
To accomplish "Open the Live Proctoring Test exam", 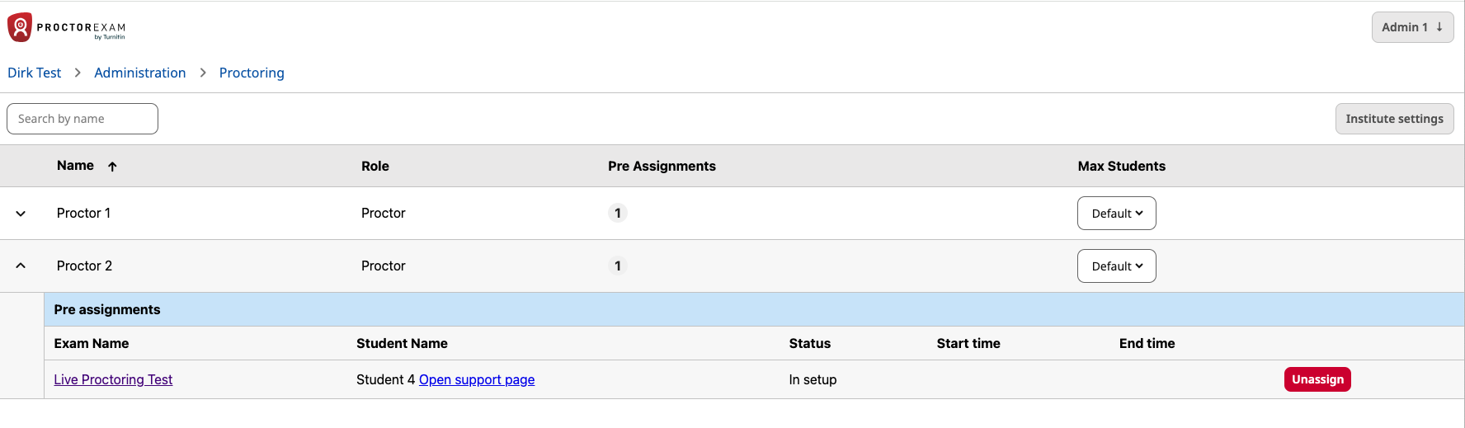I will tap(113, 379).
